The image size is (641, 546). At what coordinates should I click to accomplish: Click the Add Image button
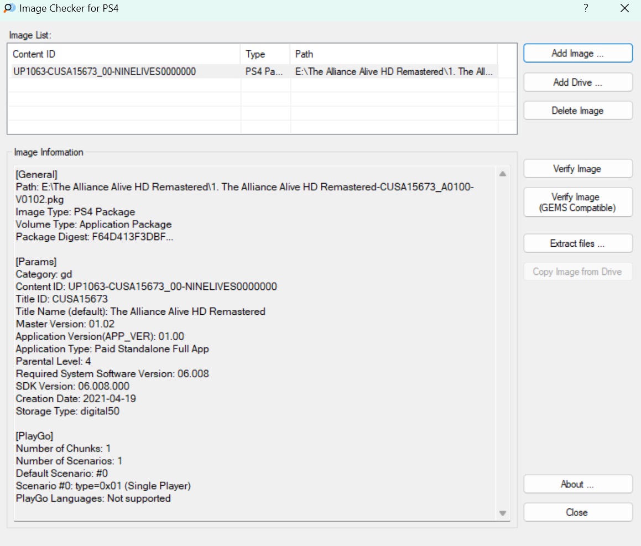577,54
